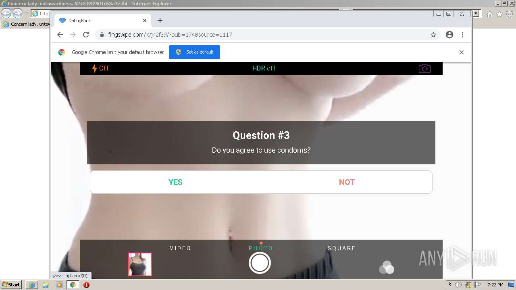The image size is (516, 290).
Task: Open the Windows Start menu
Action: 11,284
